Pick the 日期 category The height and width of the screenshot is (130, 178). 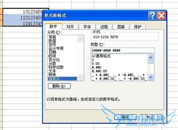(52, 52)
